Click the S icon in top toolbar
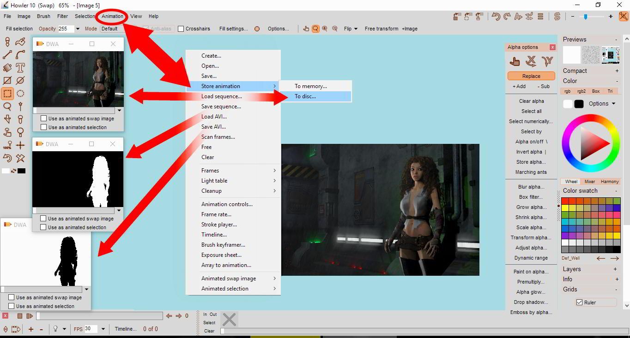The image size is (630, 338). (x=557, y=17)
